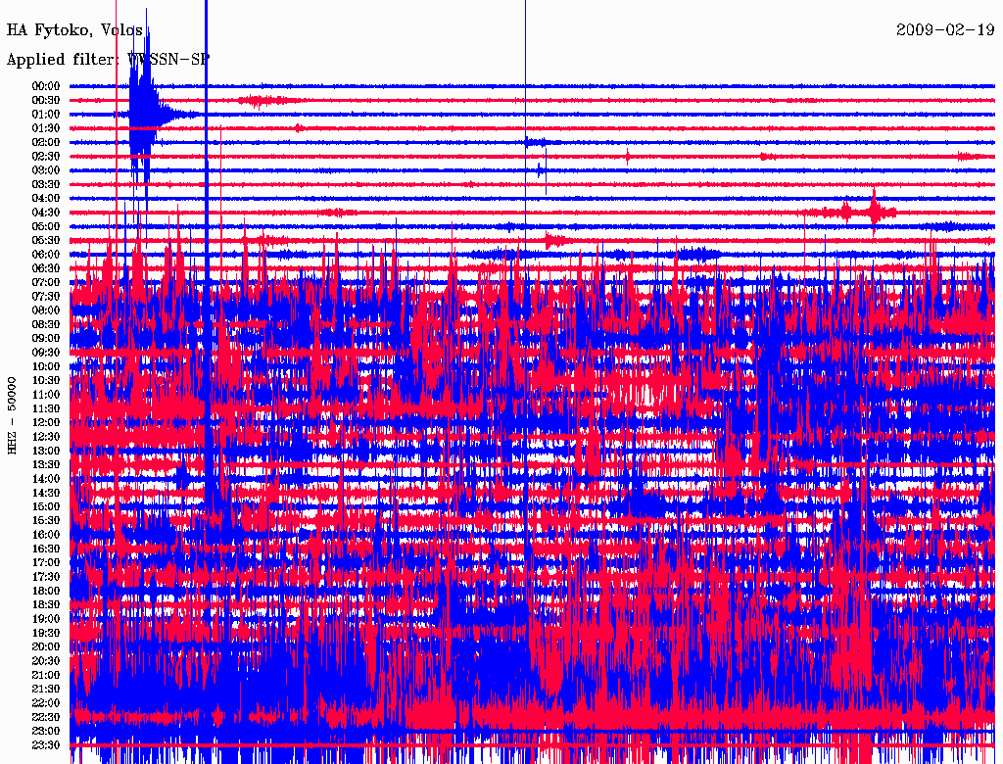Select the 16:00 time label
The width and height of the screenshot is (1003, 764).
pyautogui.click(x=46, y=534)
